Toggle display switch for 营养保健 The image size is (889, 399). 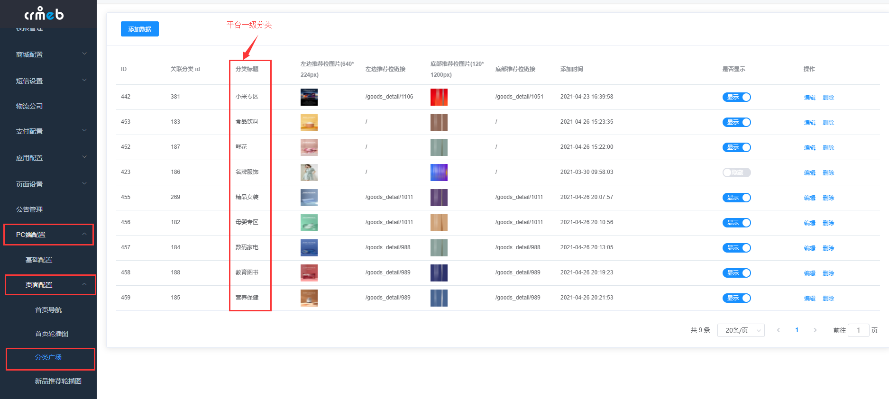click(x=736, y=298)
